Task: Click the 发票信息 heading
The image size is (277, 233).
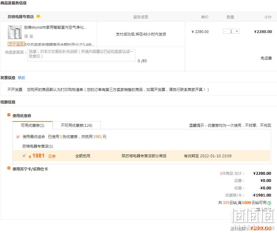Action: 8,78
